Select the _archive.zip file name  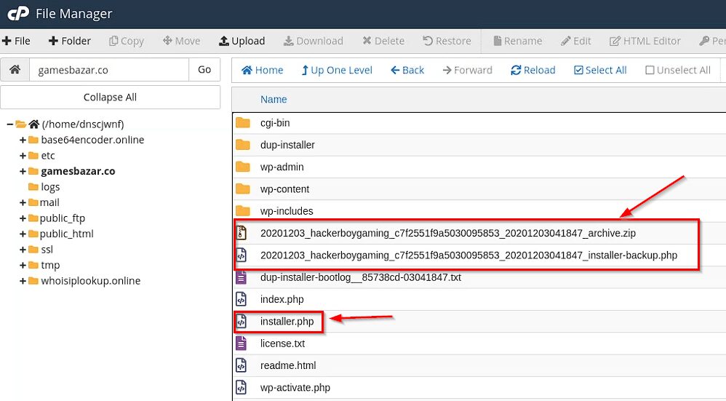click(x=447, y=233)
